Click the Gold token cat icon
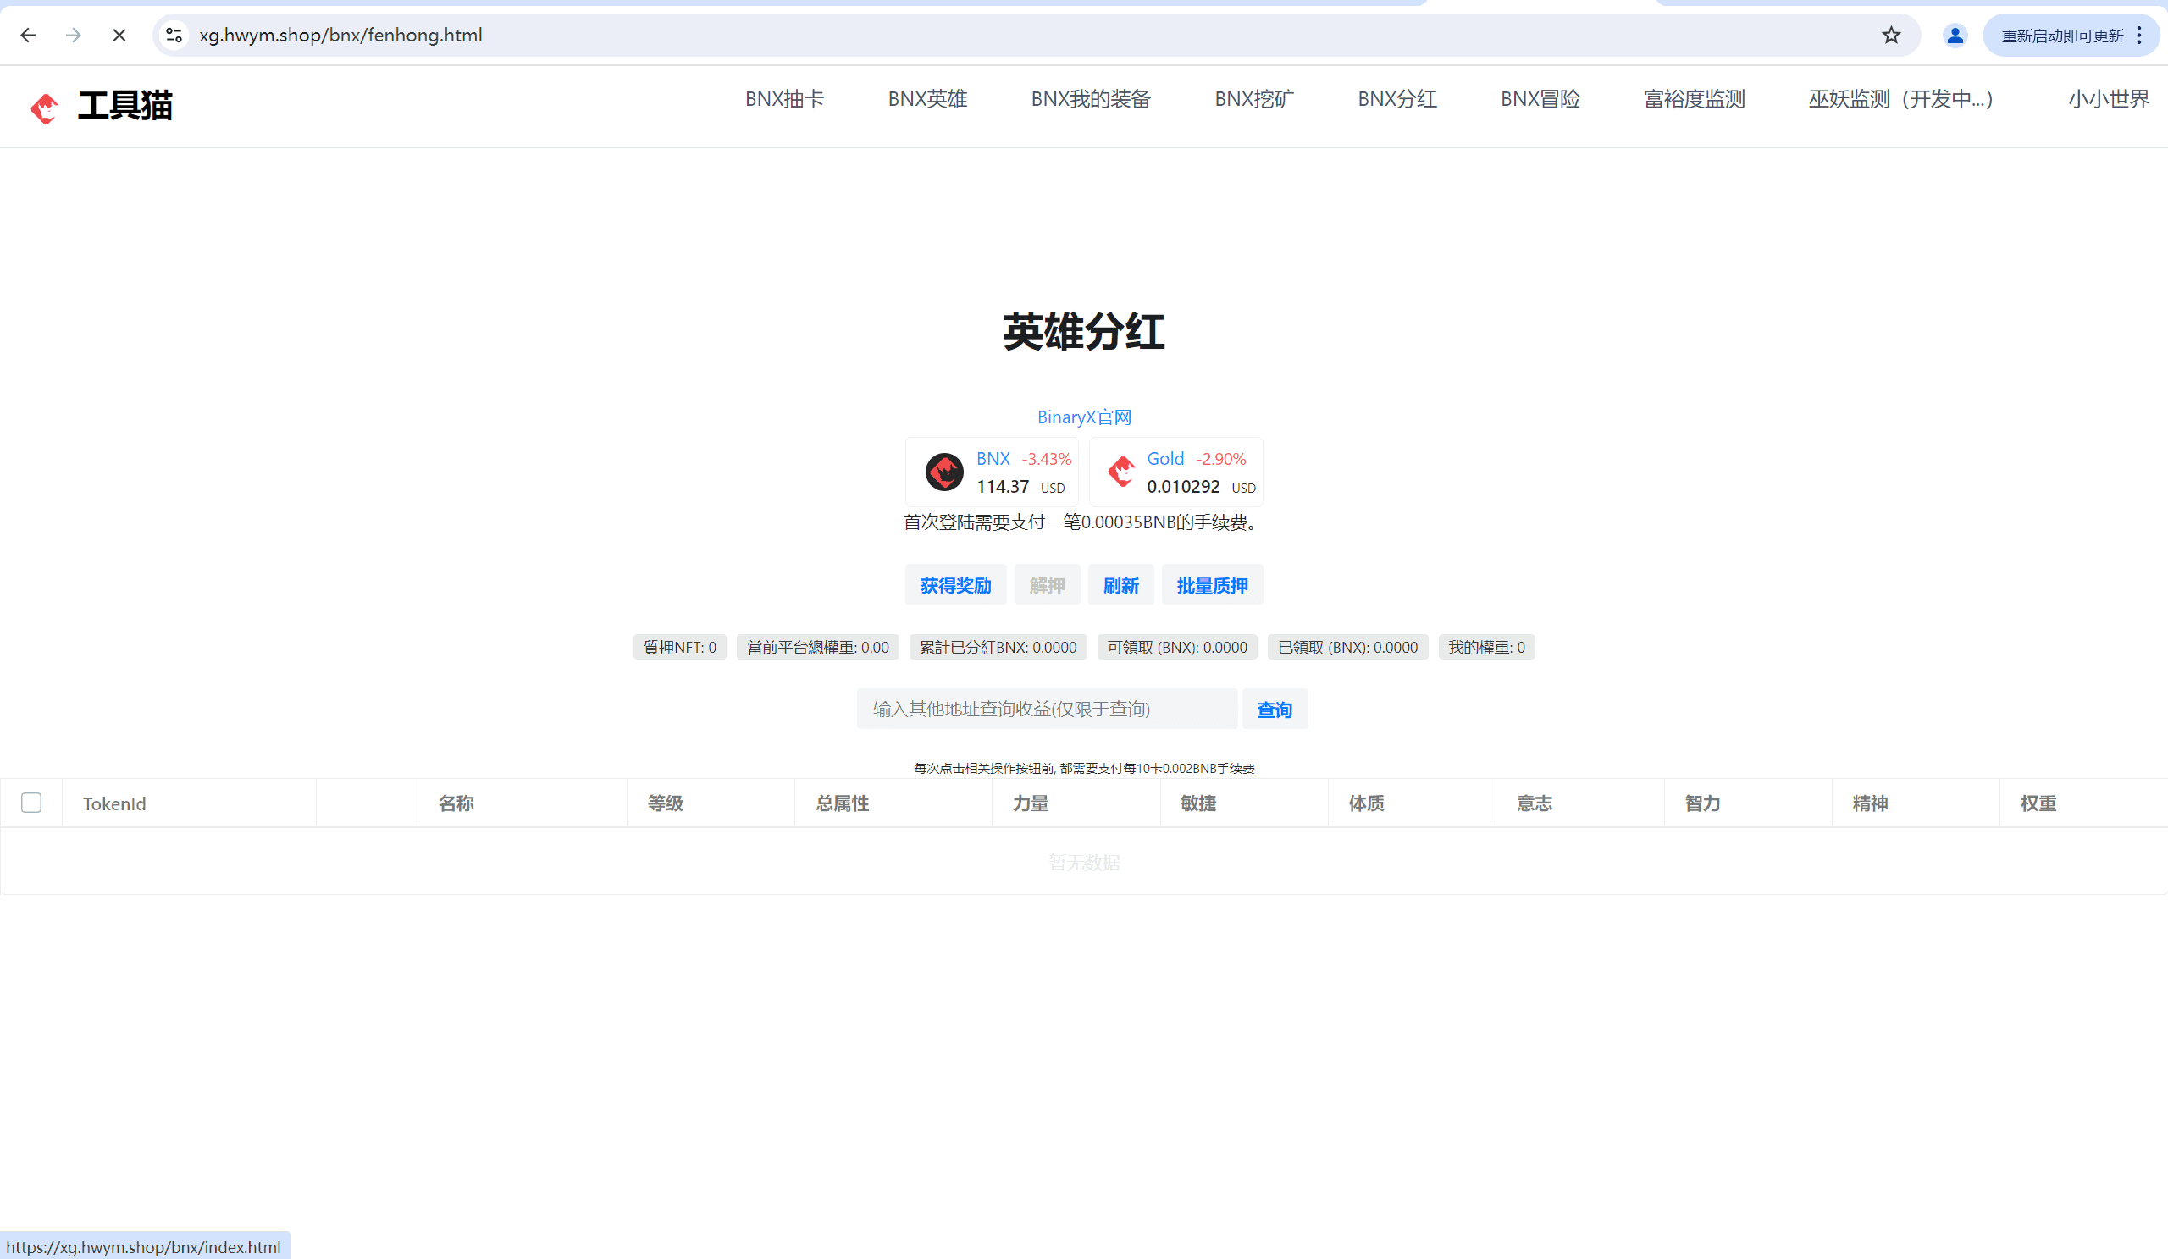 point(1121,472)
